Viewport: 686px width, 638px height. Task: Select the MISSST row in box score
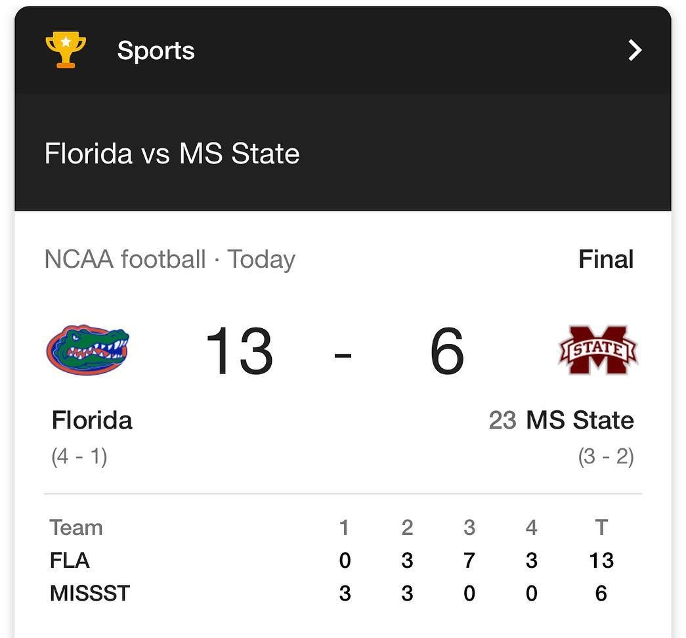click(90, 593)
